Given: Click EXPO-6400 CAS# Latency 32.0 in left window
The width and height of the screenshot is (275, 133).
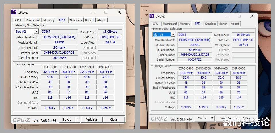Looking at the screenshot, I should click(x=50, y=77).
